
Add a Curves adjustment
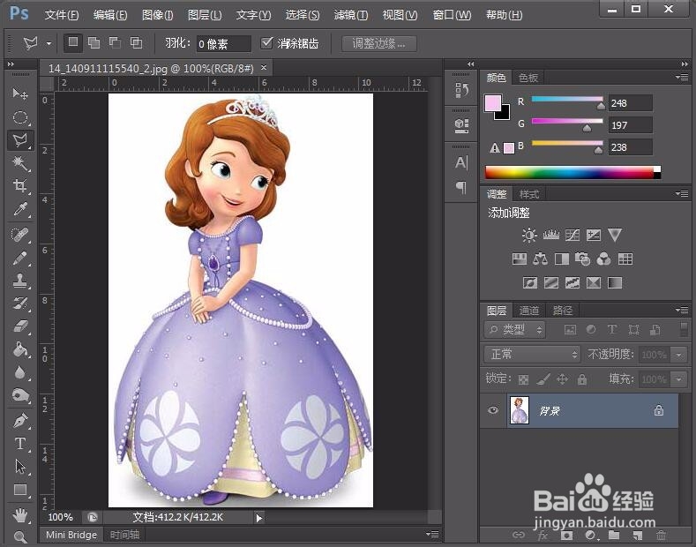(573, 235)
